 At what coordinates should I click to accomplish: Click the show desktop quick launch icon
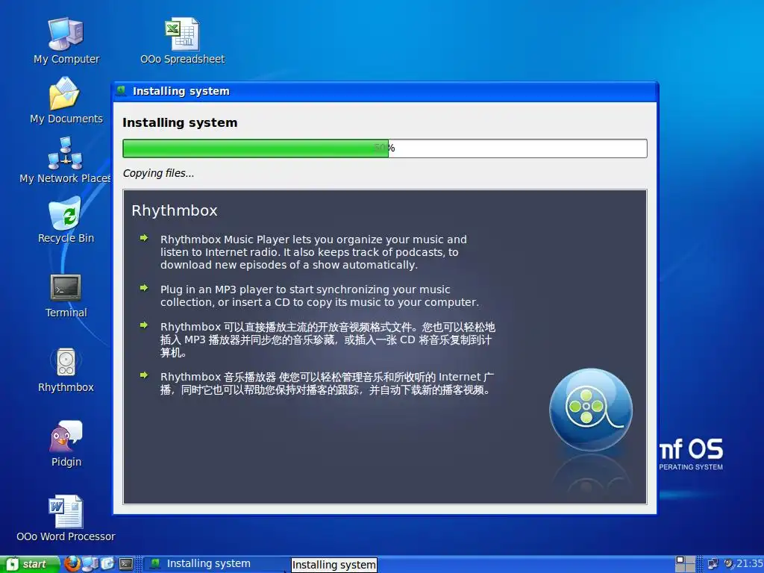click(108, 564)
